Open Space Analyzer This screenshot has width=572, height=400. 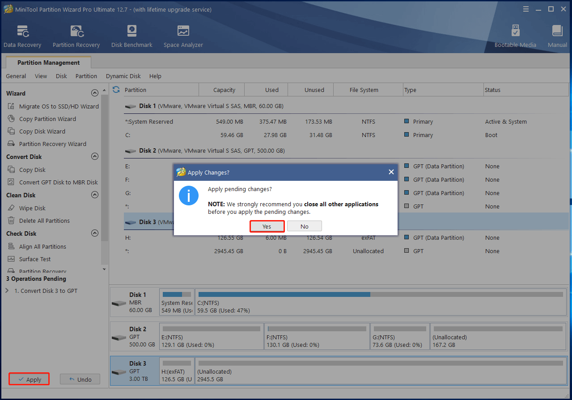183,36
